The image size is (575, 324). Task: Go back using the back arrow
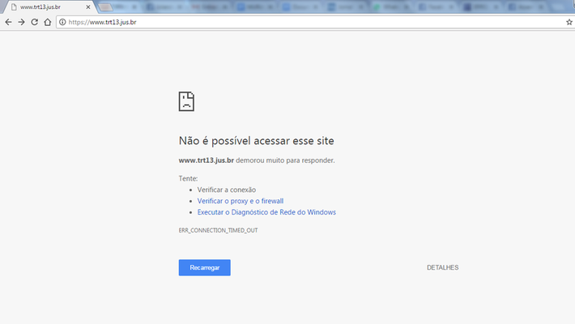click(8, 23)
